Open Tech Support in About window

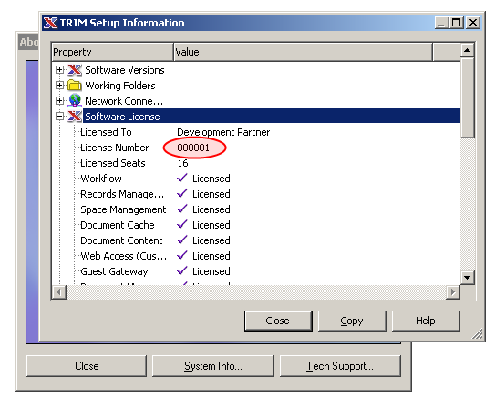[340, 366]
